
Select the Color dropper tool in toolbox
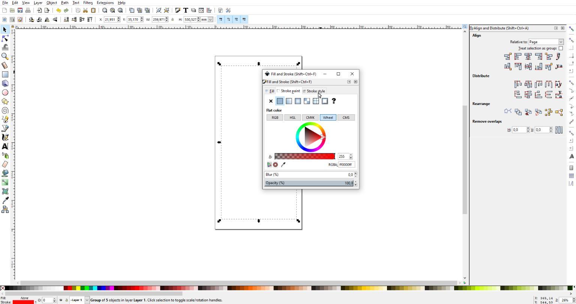5,200
